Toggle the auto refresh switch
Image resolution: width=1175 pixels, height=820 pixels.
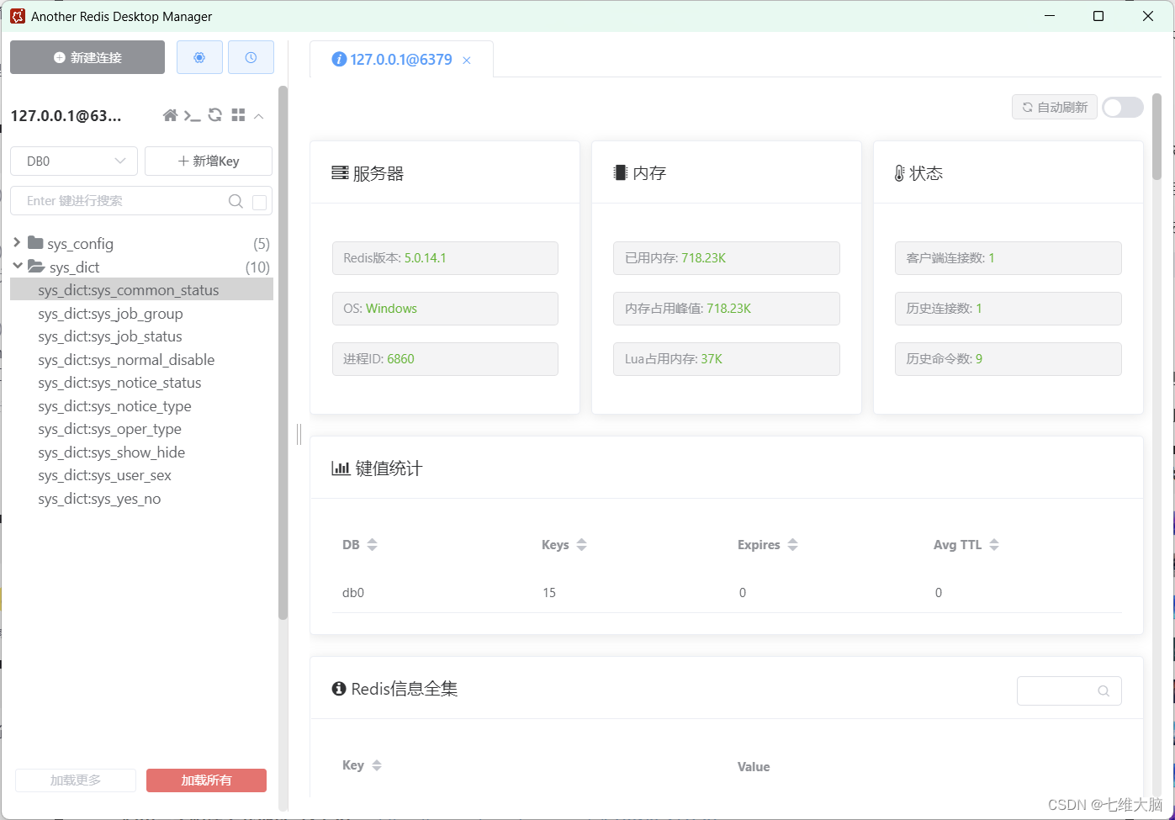point(1123,107)
